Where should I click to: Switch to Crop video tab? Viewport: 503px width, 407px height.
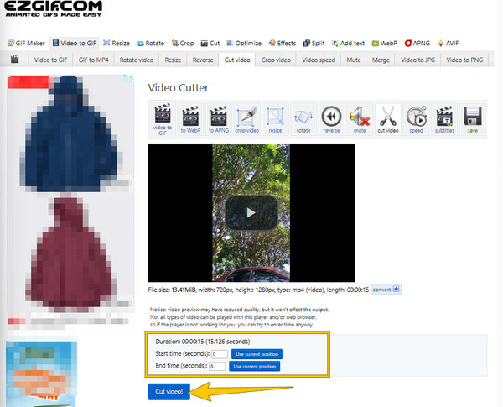point(276,60)
